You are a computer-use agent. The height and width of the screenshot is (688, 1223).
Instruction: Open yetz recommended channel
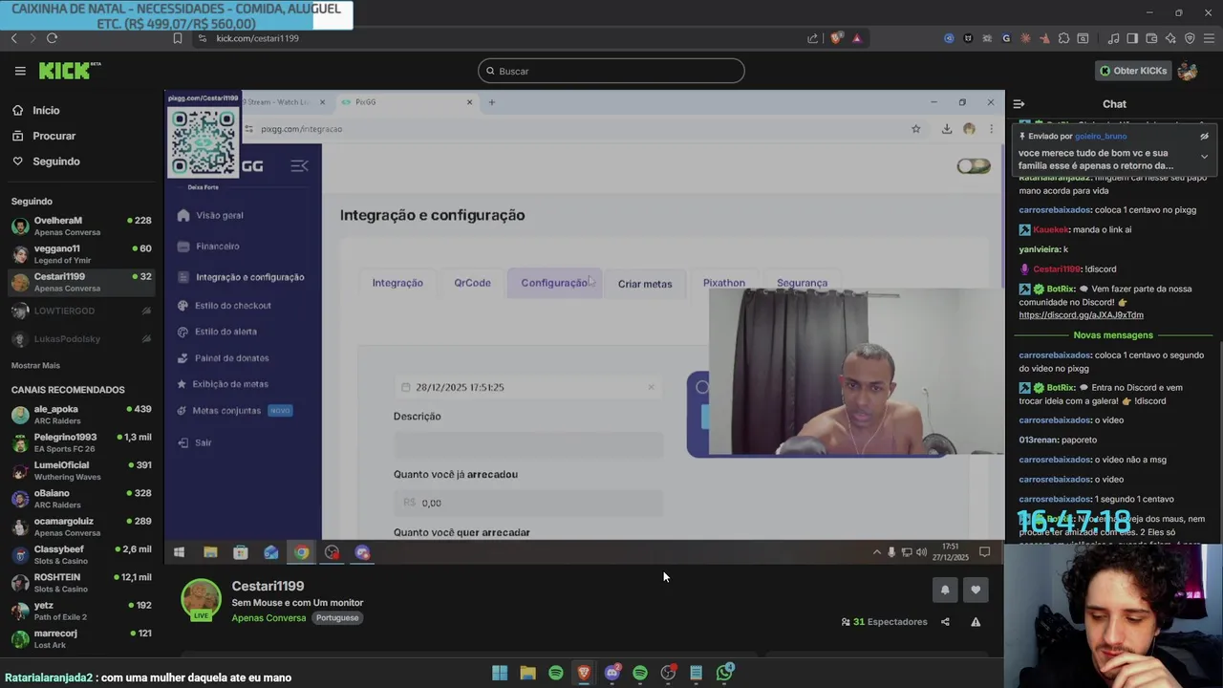click(x=81, y=611)
